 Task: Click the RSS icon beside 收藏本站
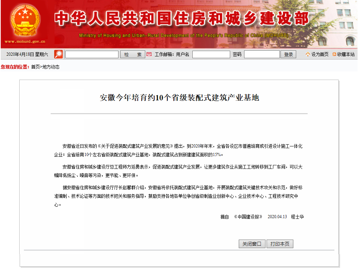334,54
